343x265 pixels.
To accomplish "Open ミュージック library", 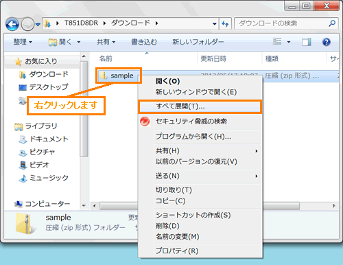I will point(49,178).
